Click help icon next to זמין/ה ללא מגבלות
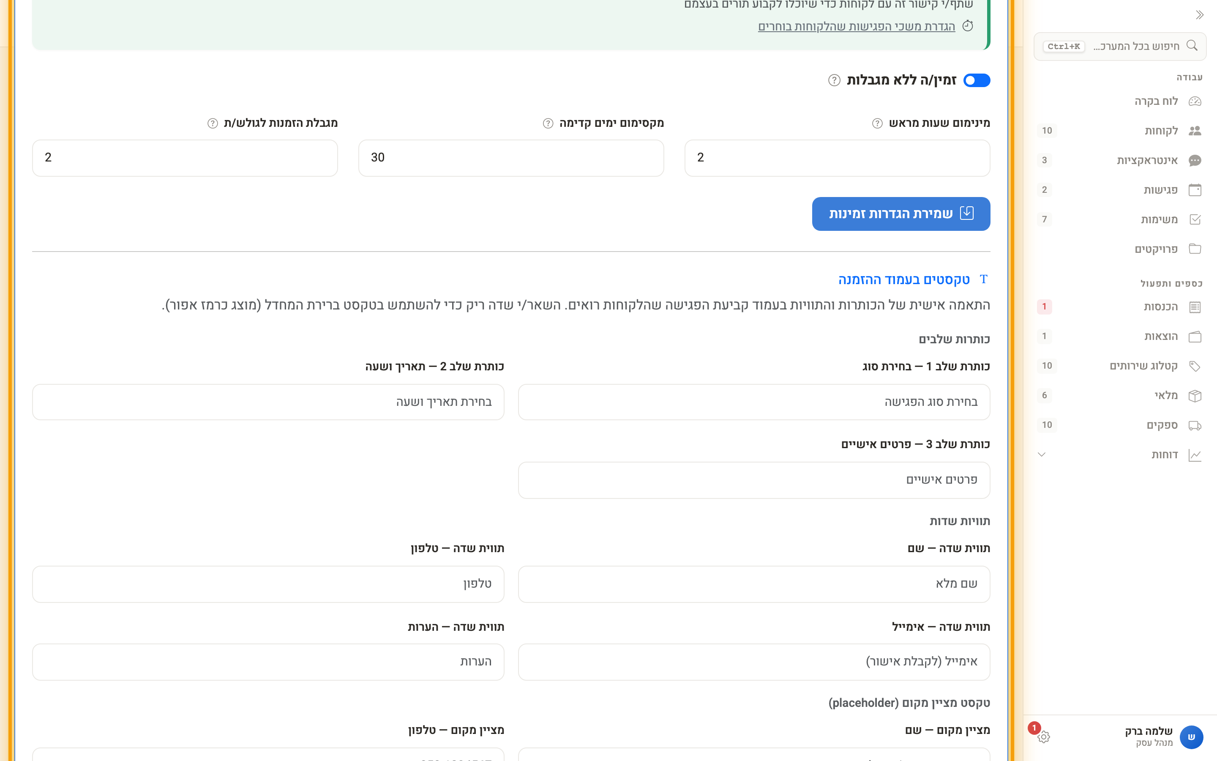 pos(834,80)
